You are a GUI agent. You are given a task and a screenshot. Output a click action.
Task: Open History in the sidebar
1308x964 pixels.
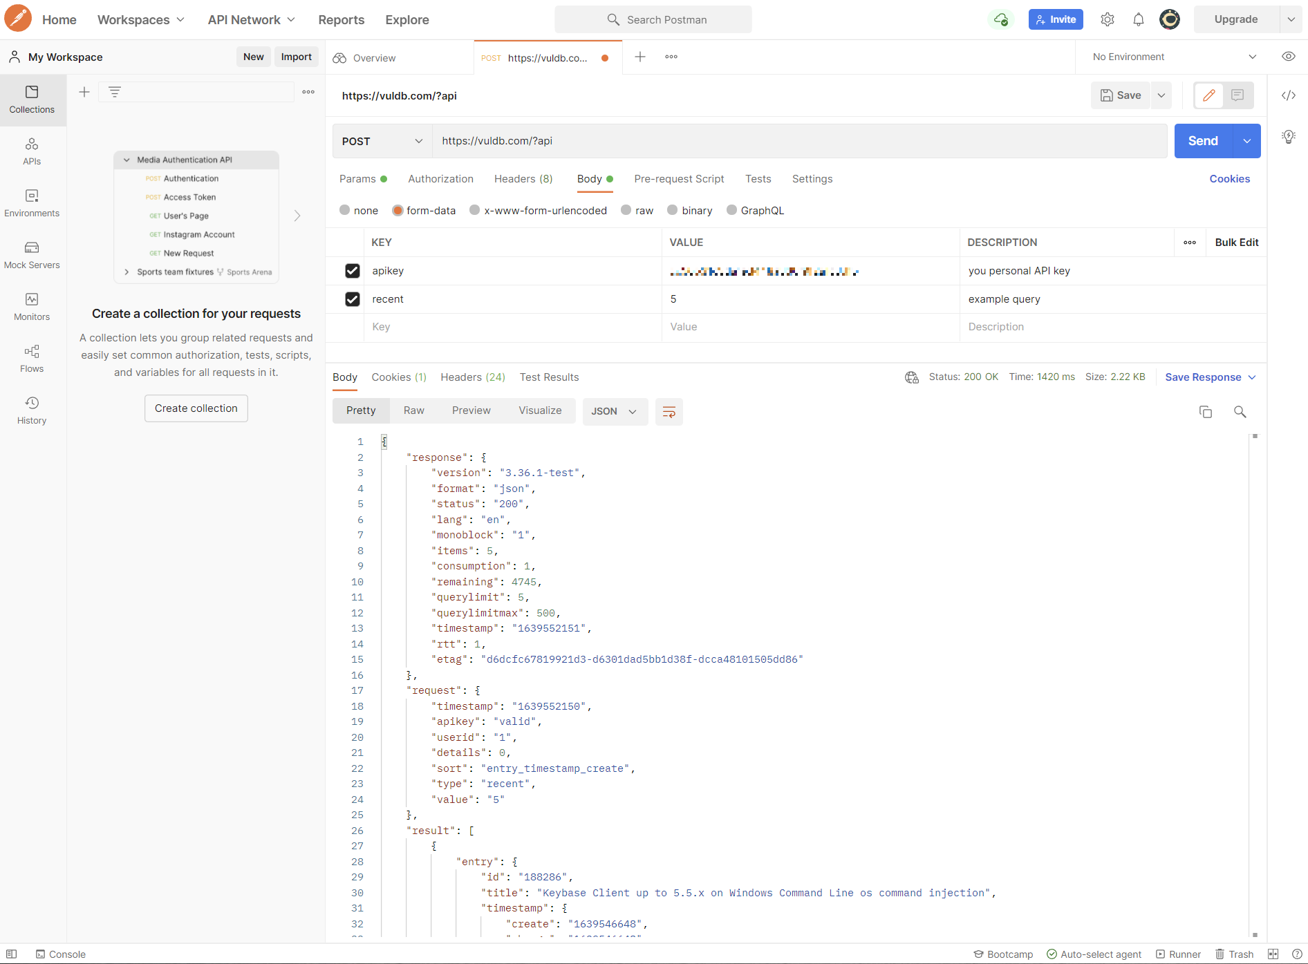click(32, 410)
